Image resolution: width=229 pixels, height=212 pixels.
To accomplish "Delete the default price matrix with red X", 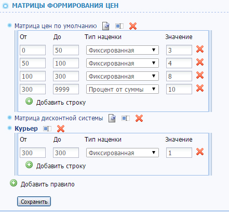I will pyautogui.click(x=133, y=26).
